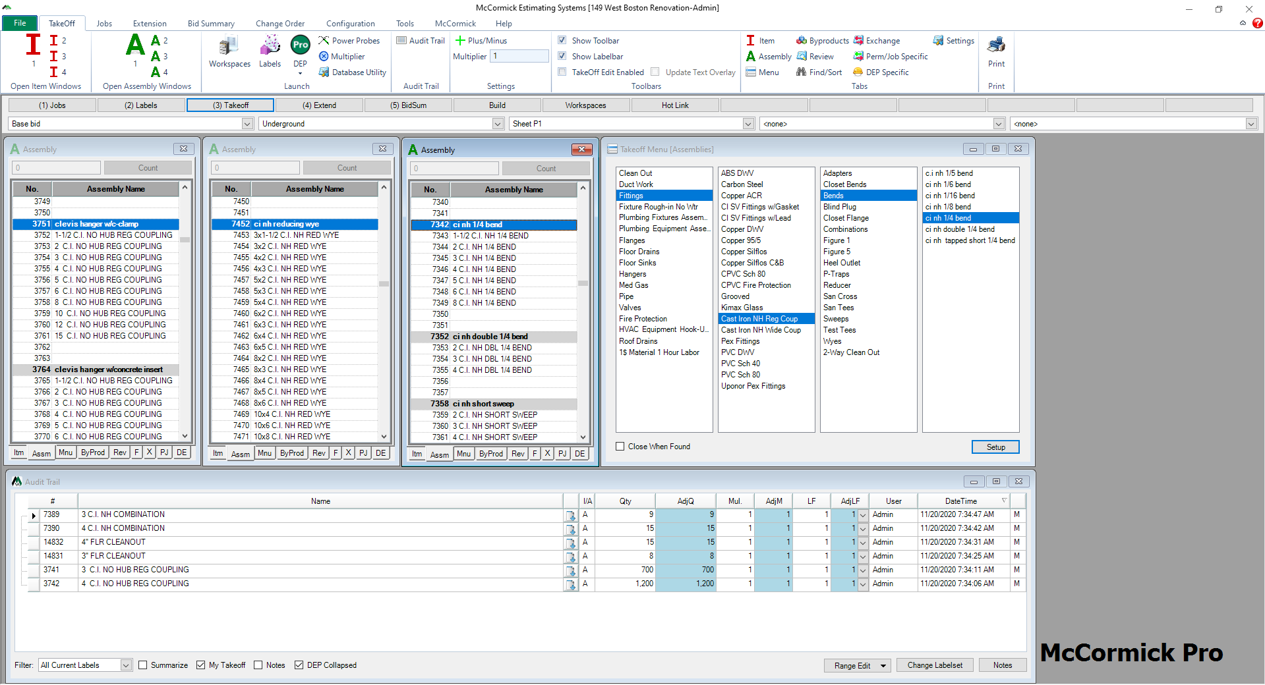Click the Print icon
This screenshot has width=1265, height=685.
click(x=996, y=45)
